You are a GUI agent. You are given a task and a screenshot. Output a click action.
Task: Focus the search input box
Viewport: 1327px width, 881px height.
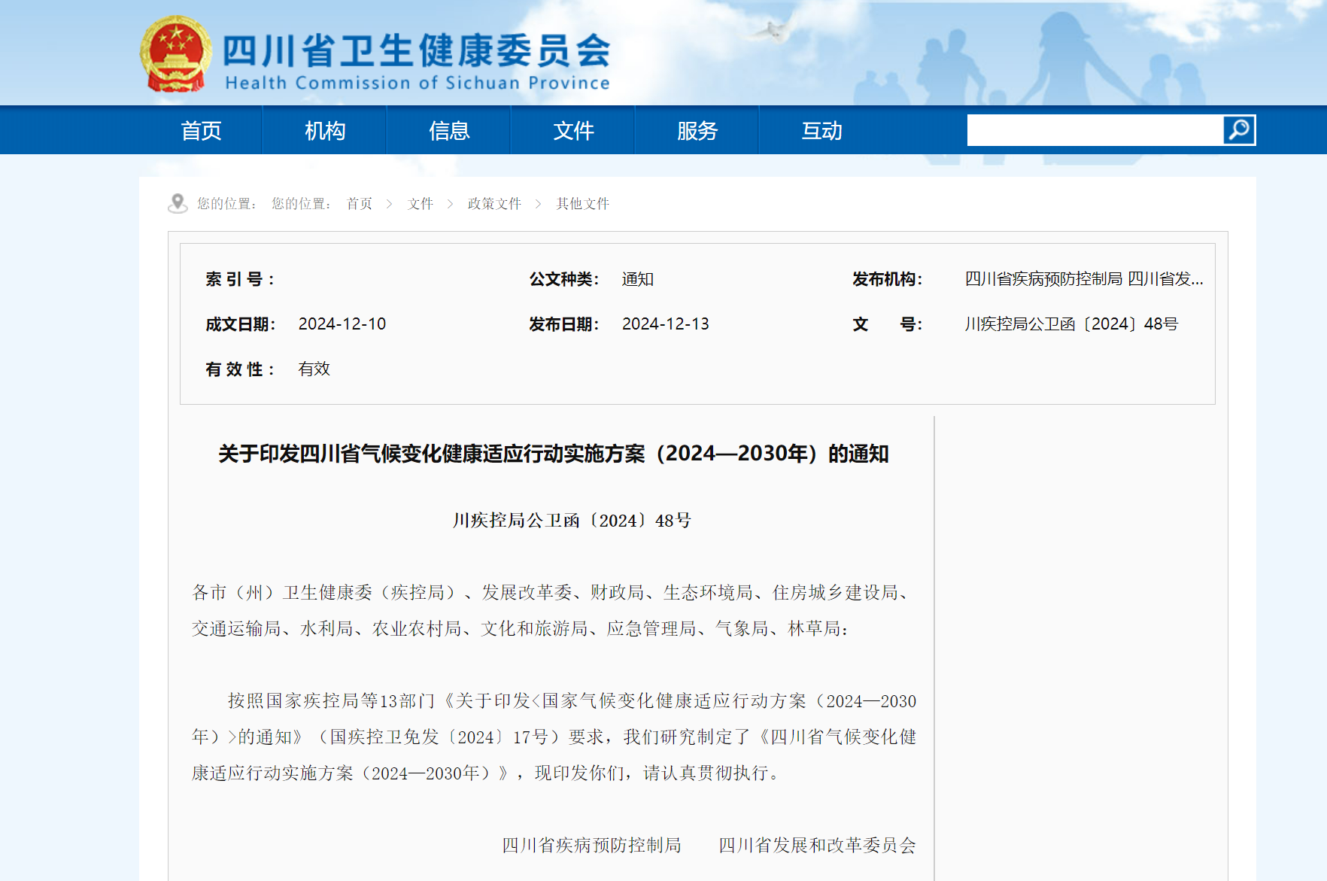coord(1095,130)
